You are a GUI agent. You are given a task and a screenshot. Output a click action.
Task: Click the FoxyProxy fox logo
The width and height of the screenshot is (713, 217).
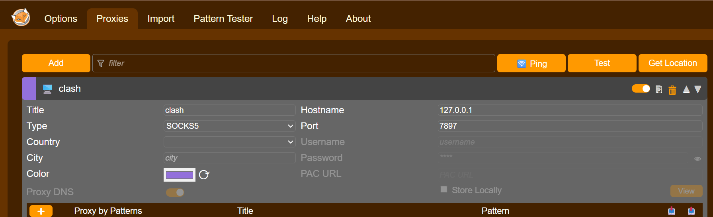click(x=21, y=17)
